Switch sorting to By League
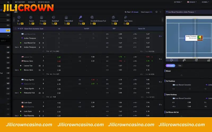 coord(135,12)
